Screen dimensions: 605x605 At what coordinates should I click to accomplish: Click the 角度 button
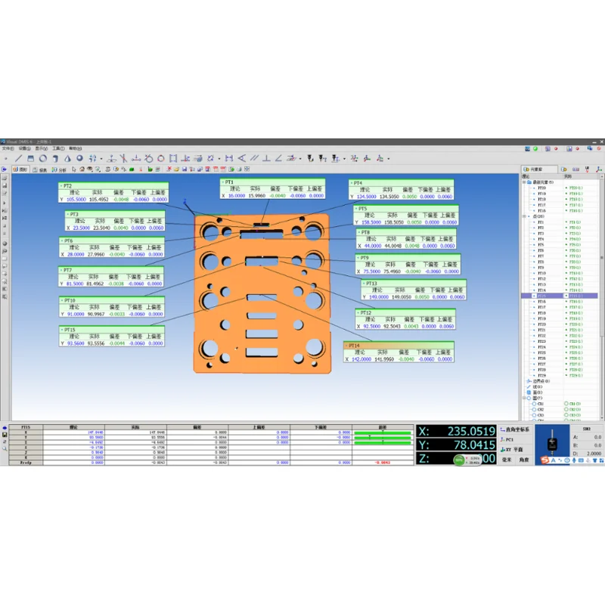tap(524, 460)
